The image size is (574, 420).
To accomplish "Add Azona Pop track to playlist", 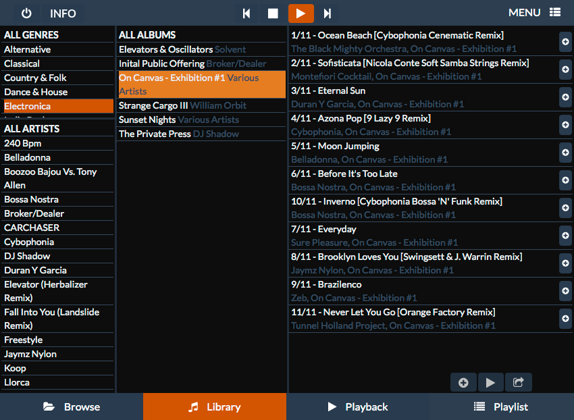I will tap(566, 125).
